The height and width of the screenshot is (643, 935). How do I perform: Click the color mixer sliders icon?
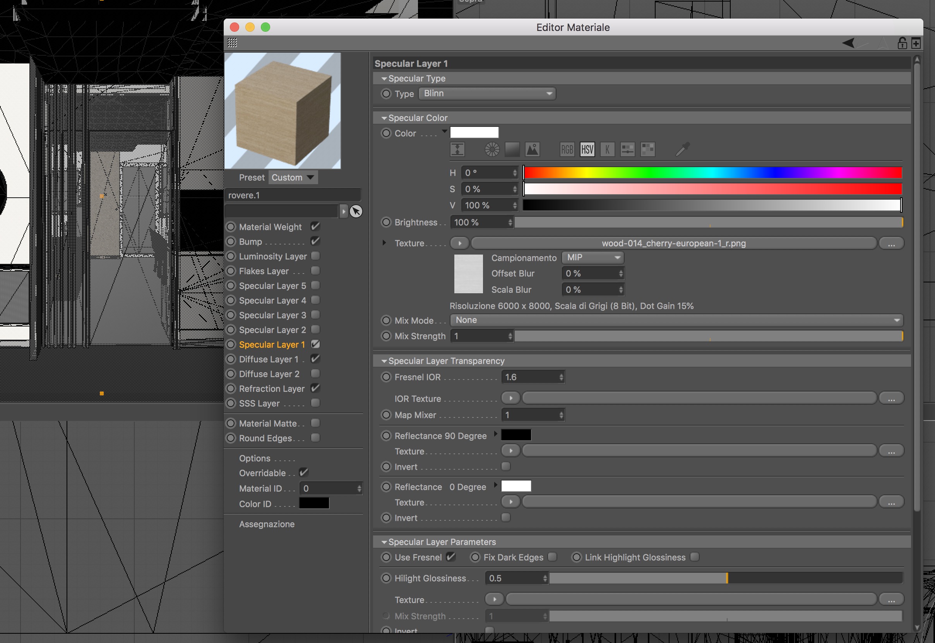(627, 149)
